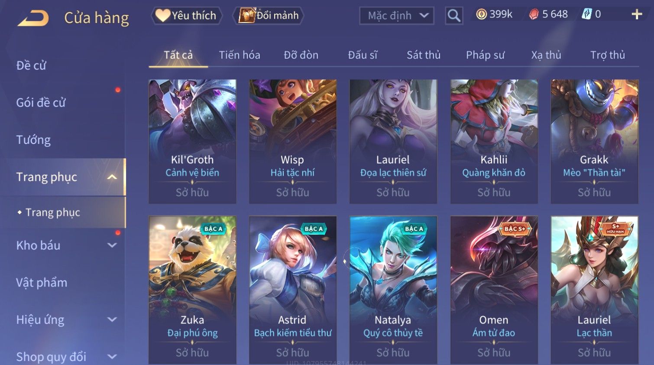Switch to the Sát thủ tab

pos(423,55)
